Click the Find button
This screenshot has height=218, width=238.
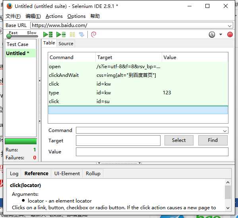(x=213, y=140)
